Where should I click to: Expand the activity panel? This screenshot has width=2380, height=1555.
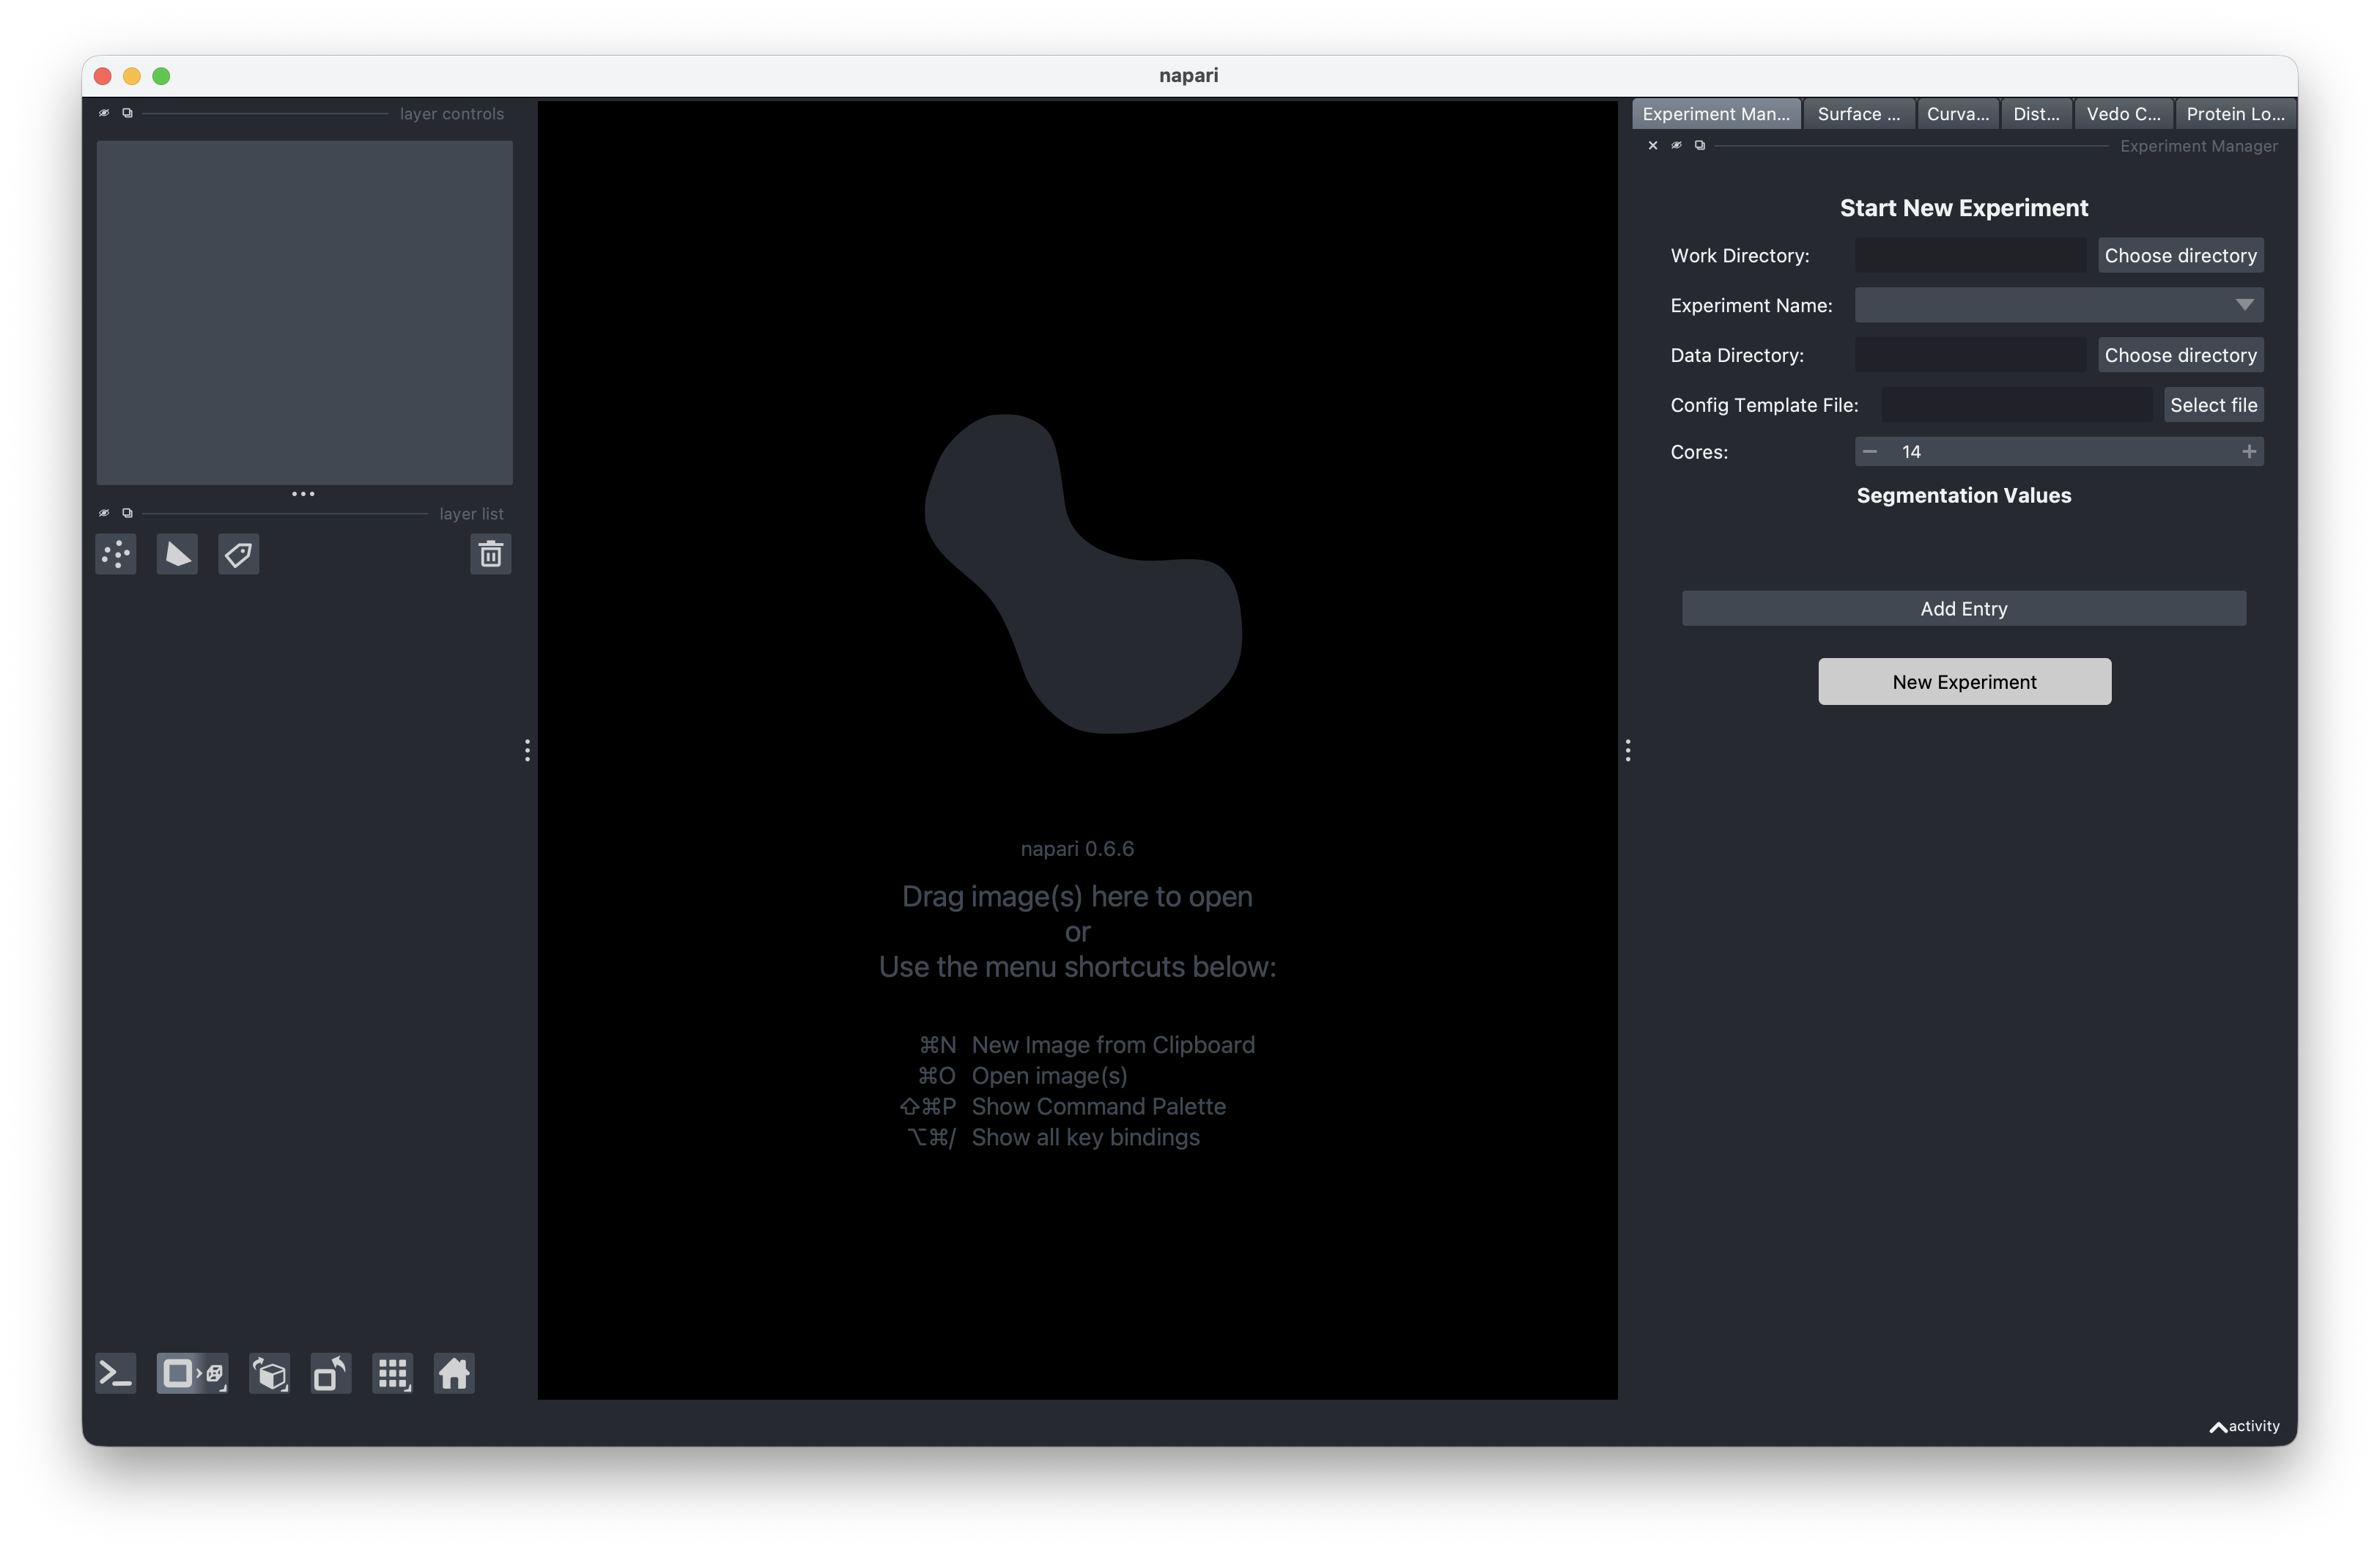2244,1426
